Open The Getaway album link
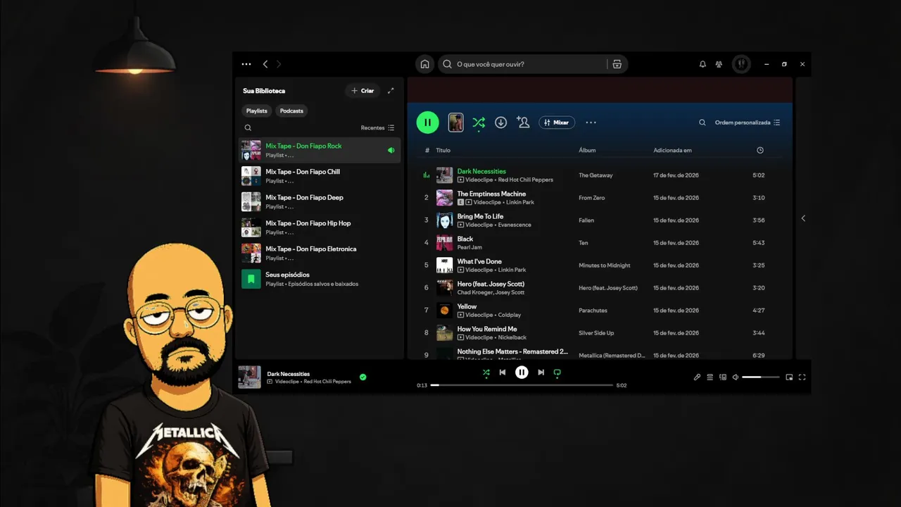The height and width of the screenshot is (507, 901). tap(596, 175)
